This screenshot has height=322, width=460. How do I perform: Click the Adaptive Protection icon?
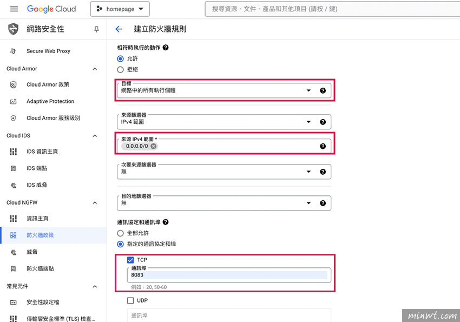pyautogui.click(x=13, y=101)
